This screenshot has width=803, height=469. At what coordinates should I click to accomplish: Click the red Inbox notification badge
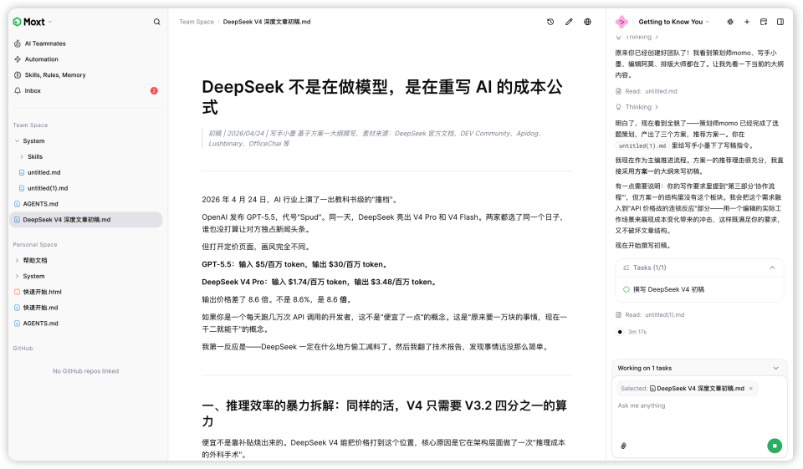point(154,90)
